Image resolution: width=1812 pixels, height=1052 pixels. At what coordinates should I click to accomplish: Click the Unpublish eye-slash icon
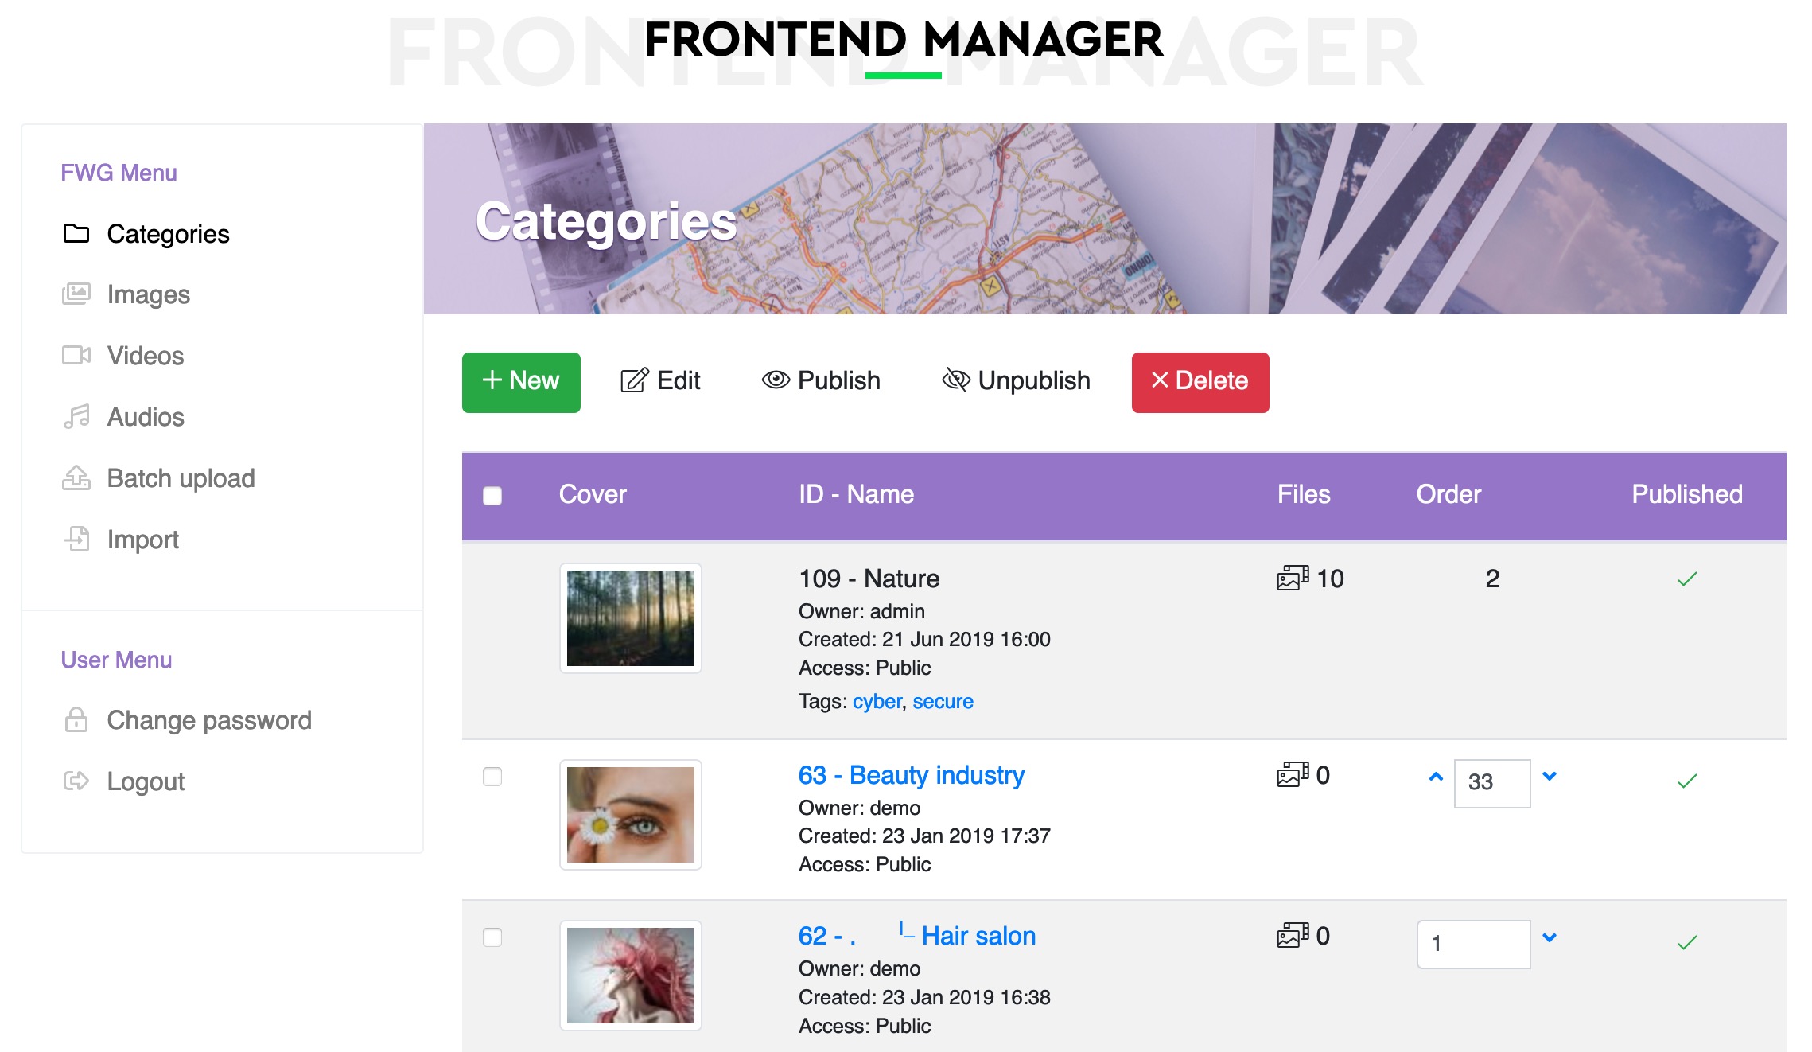[954, 380]
